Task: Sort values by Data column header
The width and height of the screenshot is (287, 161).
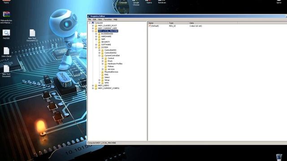Action: coord(213,23)
